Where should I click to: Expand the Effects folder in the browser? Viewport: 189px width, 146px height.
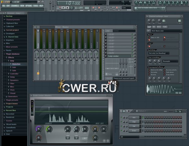click(x=11, y=58)
